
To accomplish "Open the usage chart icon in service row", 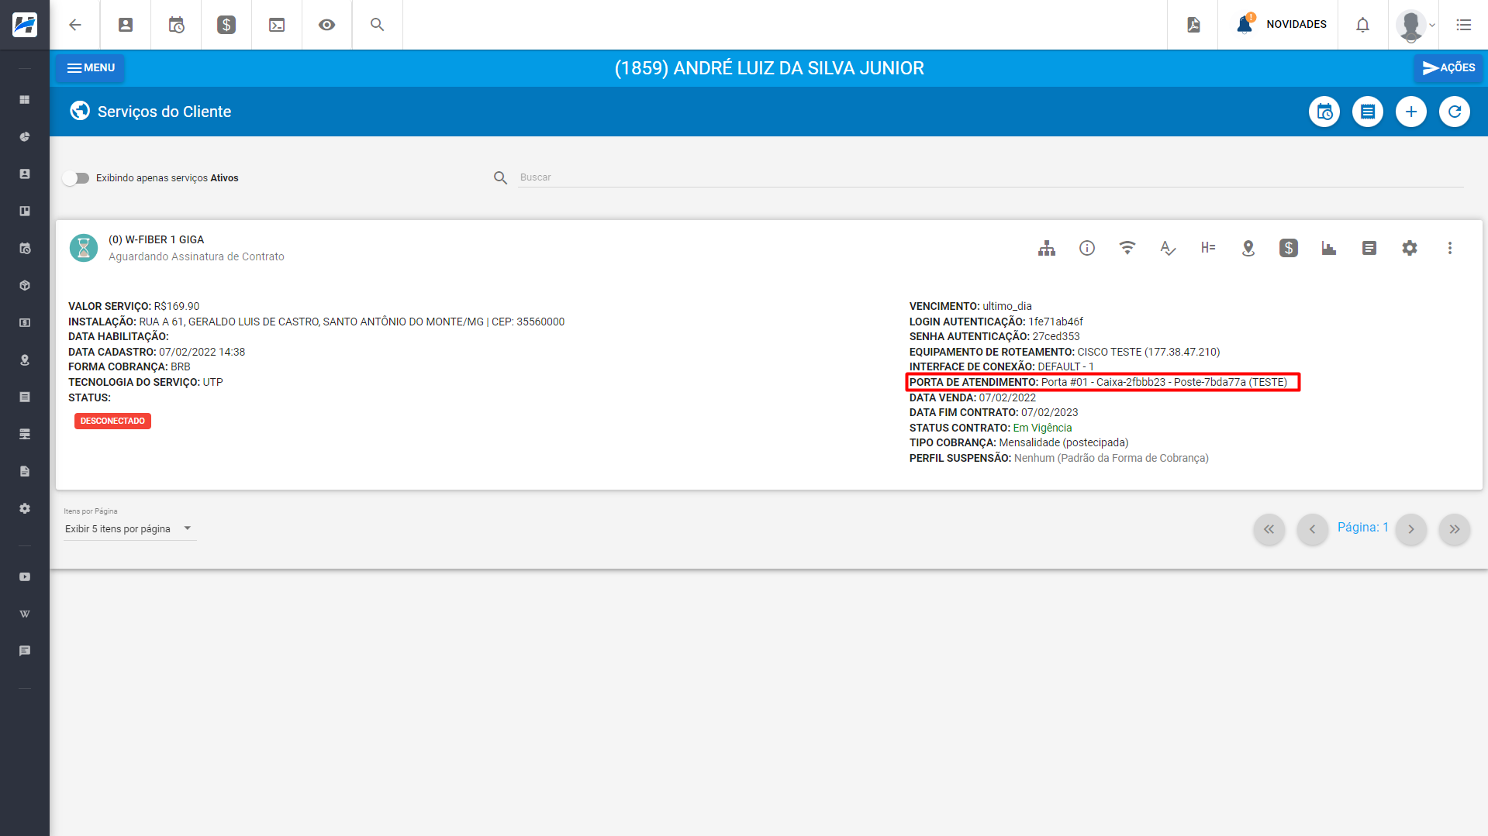I will tap(1329, 248).
